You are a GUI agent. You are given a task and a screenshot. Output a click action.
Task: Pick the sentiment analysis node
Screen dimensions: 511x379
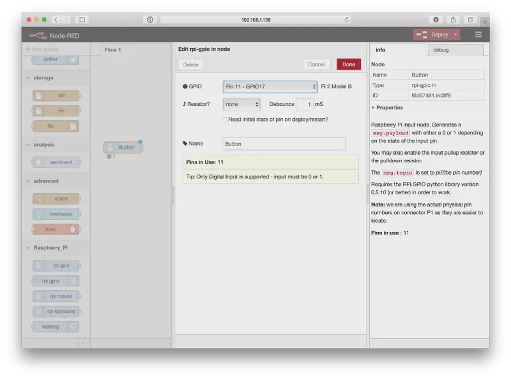pyautogui.click(x=55, y=162)
